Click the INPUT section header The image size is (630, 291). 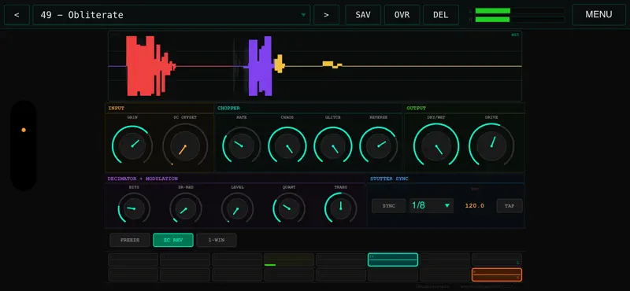tap(116, 109)
